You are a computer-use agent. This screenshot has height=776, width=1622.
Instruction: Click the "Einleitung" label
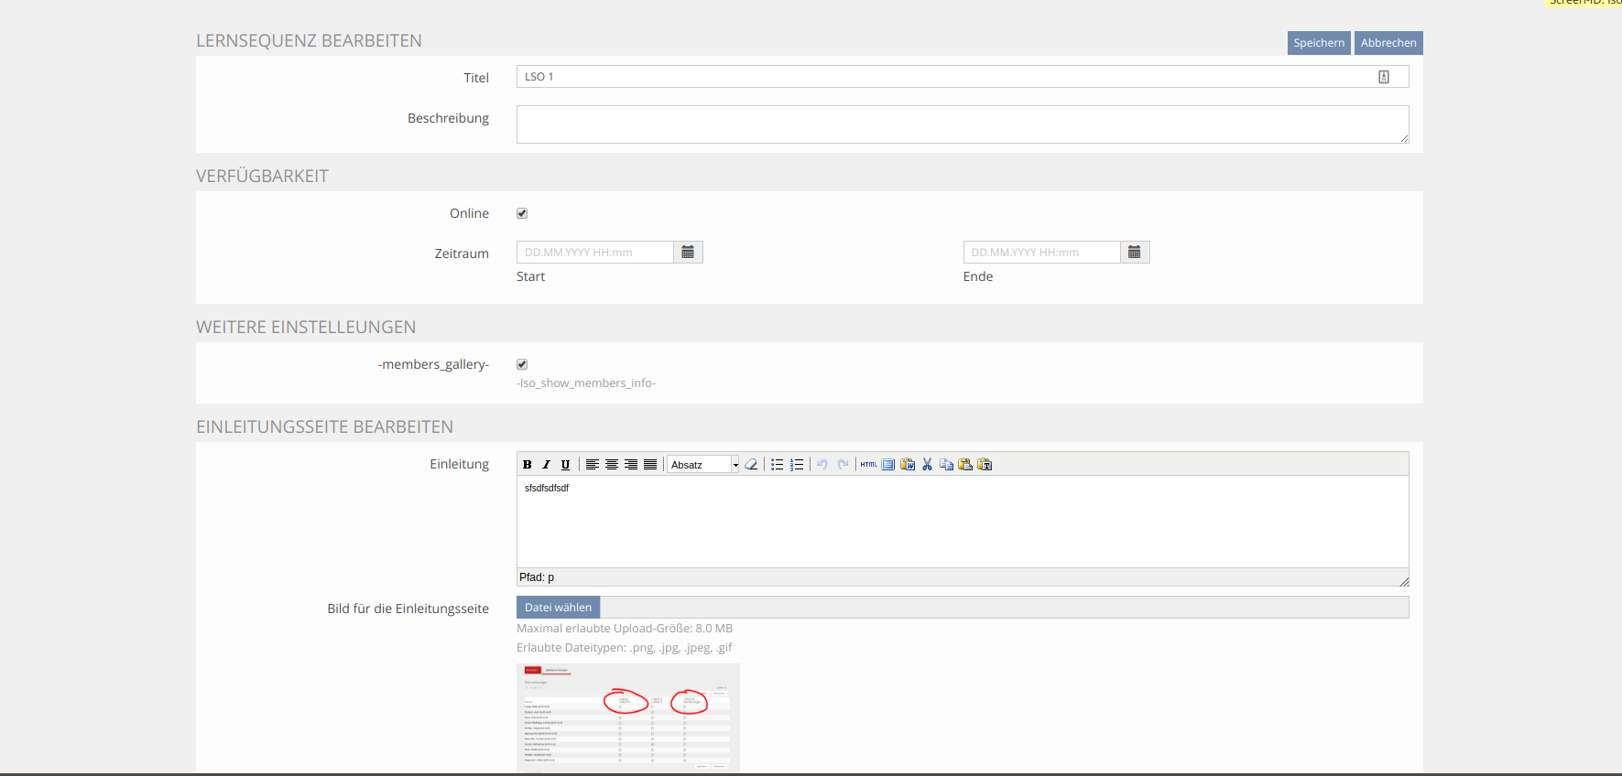(460, 465)
